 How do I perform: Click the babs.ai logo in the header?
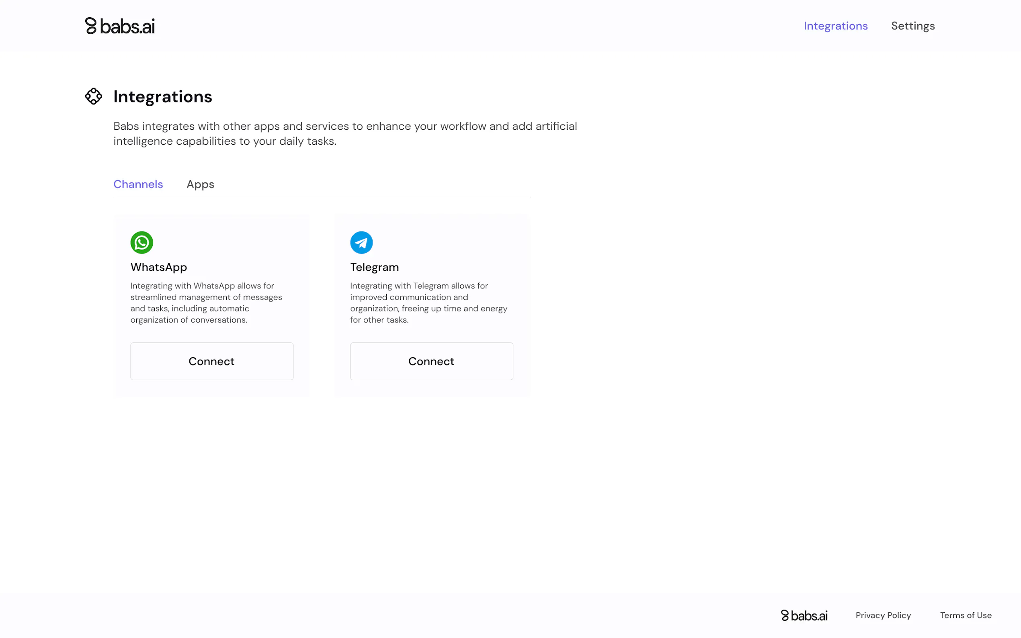(120, 26)
